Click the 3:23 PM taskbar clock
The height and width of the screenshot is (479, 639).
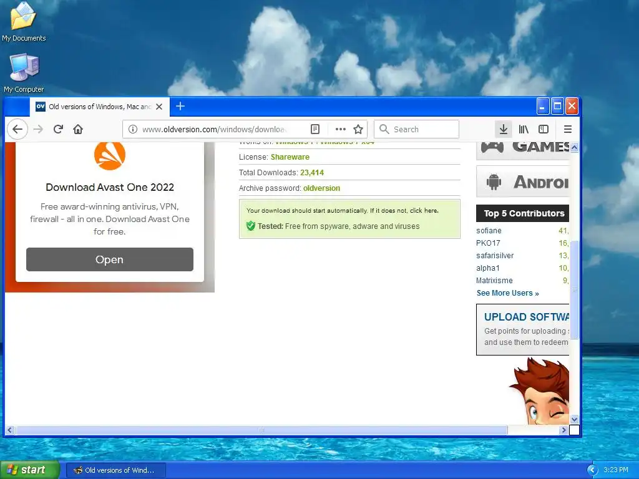click(x=616, y=470)
